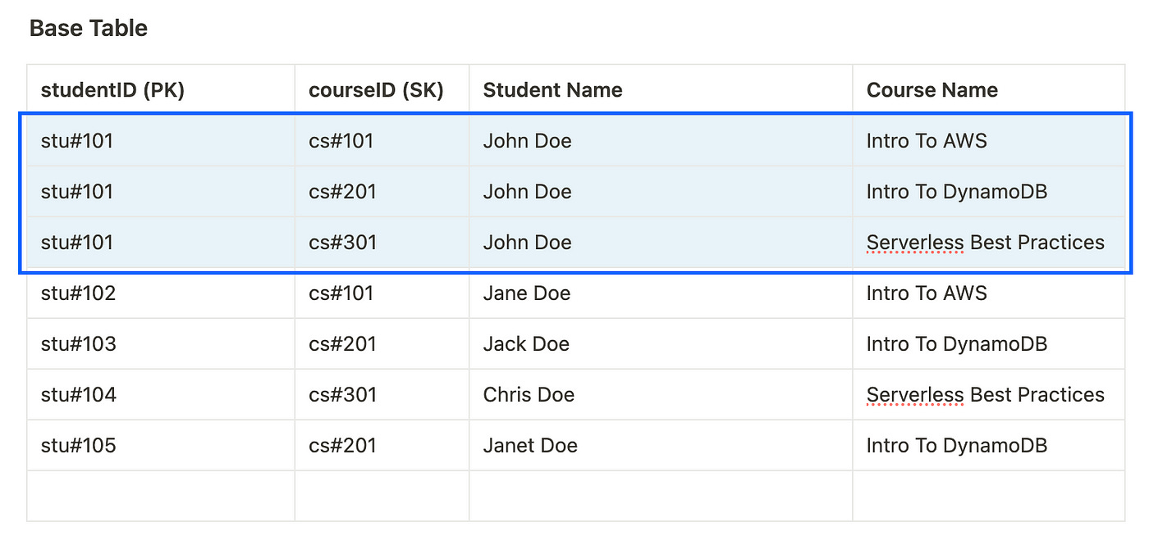Viewport: 1149px width, 545px height.
Task: Select Intro To DynamoDB in Janet Doe's row
Action: tap(957, 446)
